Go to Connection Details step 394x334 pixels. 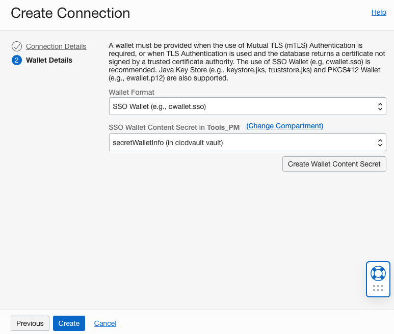56,46
